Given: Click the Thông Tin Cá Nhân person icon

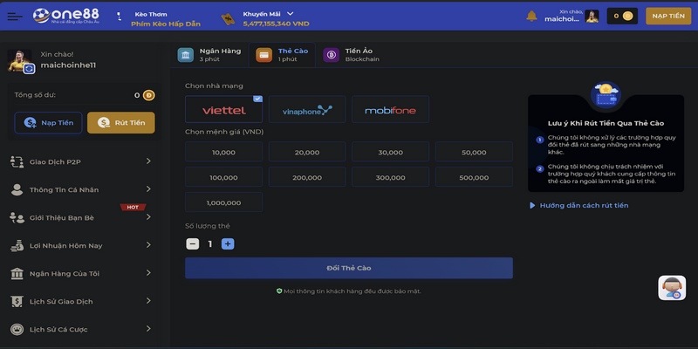Looking at the screenshot, I should tap(17, 189).
